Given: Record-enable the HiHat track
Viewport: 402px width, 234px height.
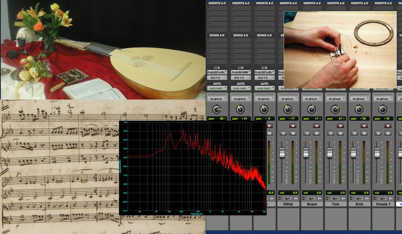Looking at the screenshot, I should pos(293,126).
